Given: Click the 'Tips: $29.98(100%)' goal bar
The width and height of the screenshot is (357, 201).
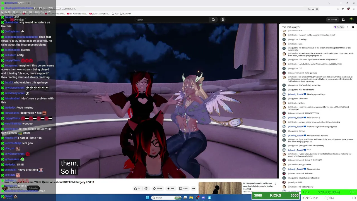Looking at the screenshot, I should (x=329, y=192).
